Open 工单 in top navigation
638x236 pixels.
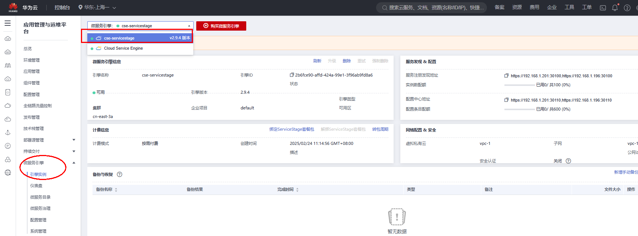tap(587, 7)
